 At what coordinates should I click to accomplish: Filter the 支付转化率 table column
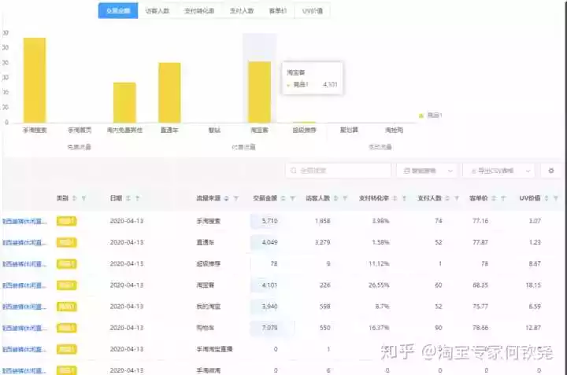coord(404,198)
